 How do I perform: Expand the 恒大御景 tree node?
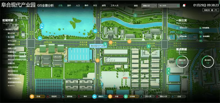(6, 37)
